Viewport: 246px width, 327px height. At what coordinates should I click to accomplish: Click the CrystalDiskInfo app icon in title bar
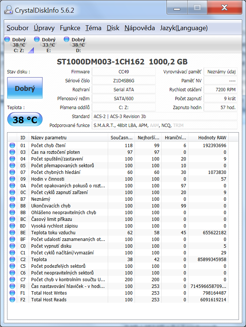pyautogui.click(x=9, y=10)
